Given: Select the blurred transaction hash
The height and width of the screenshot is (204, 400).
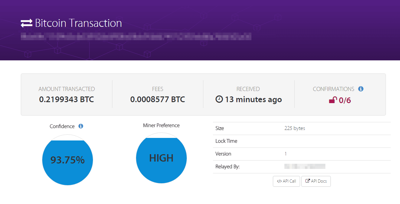Looking at the screenshot, I should click(136, 36).
